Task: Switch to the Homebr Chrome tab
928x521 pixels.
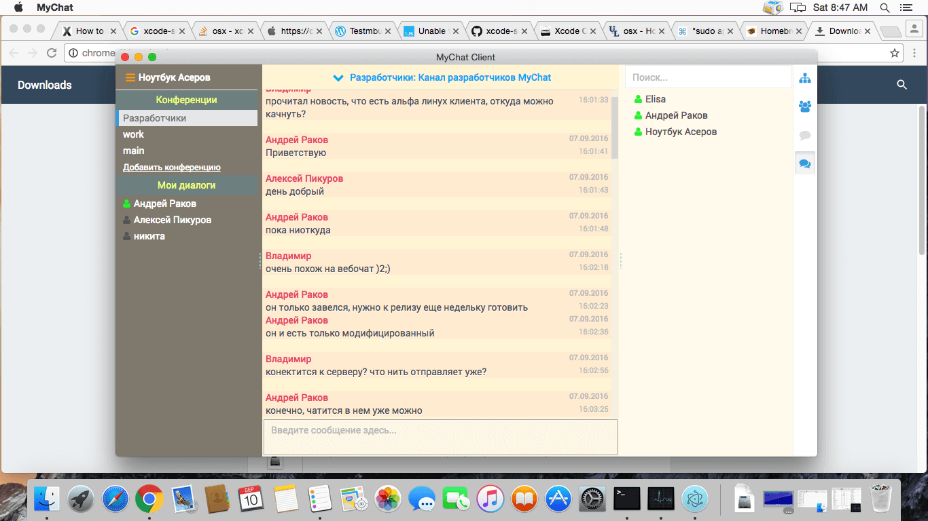Action: pyautogui.click(x=773, y=31)
